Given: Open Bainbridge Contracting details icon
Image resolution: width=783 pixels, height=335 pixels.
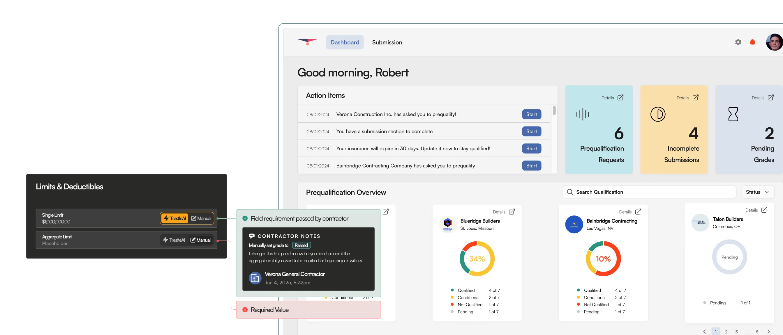Looking at the screenshot, I should point(638,211).
